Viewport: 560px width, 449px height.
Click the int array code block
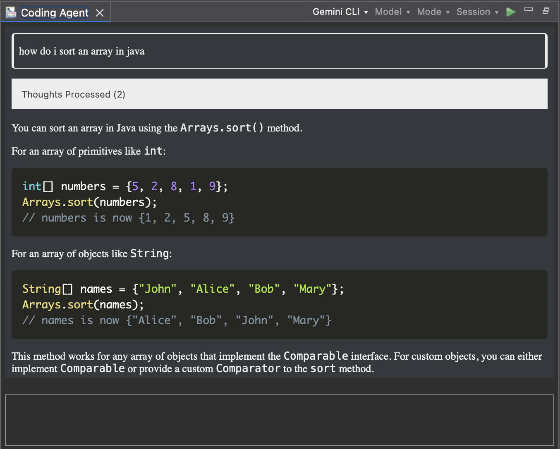pos(280,202)
